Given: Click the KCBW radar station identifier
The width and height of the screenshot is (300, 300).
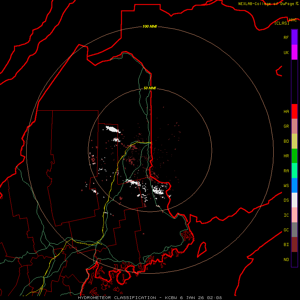Looking at the screenshot, I should click(171, 298).
